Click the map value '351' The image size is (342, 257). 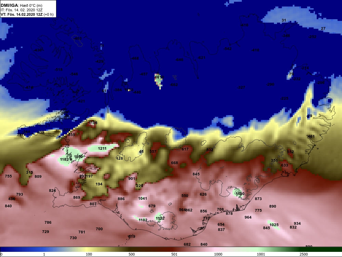click(x=274, y=160)
